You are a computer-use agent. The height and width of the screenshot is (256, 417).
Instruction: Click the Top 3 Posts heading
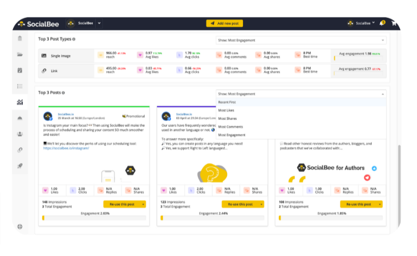click(50, 93)
